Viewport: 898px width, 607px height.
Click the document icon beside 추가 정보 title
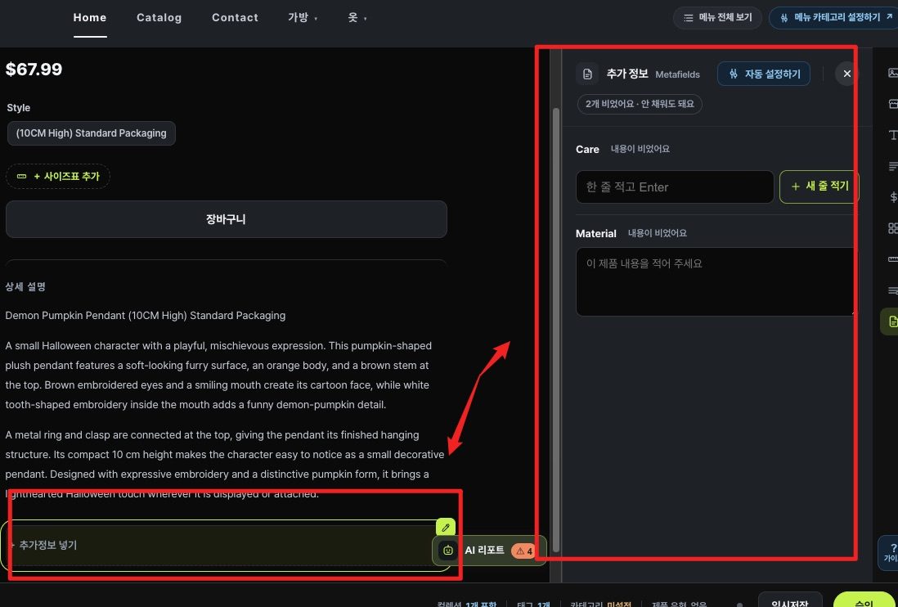coord(587,74)
